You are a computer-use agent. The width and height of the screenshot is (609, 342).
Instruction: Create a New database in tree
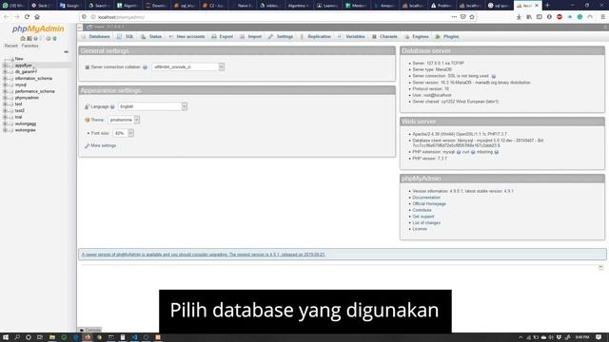pos(19,59)
